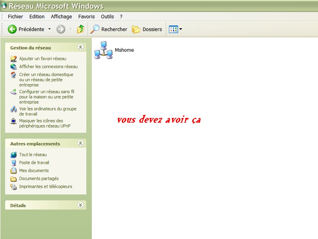Click Masquer les icônes des périphériques UPnP
This screenshot has height=239, width=318.
(45, 123)
